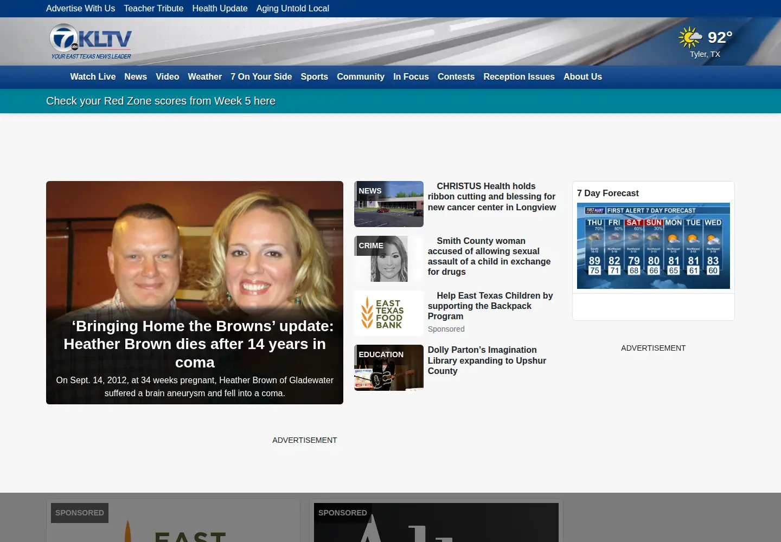
Task: Read Smith County woman accused headline
Action: point(489,256)
